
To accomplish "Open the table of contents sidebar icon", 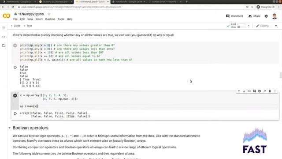I will point(4,28).
